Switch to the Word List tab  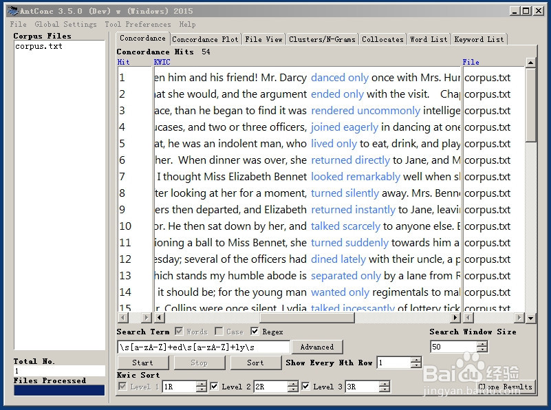pos(429,39)
